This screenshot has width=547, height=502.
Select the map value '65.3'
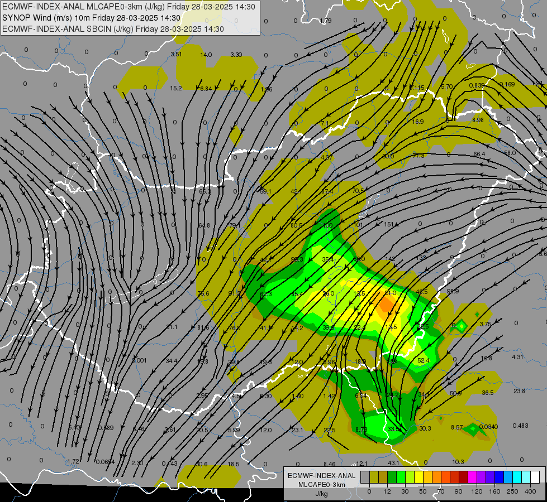tap(205, 192)
